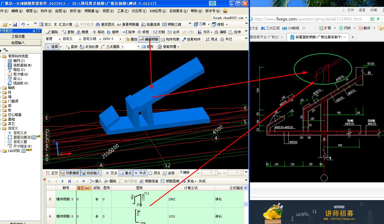
Task: Click the smiley face icon in menu bar
Action: [225, 11]
